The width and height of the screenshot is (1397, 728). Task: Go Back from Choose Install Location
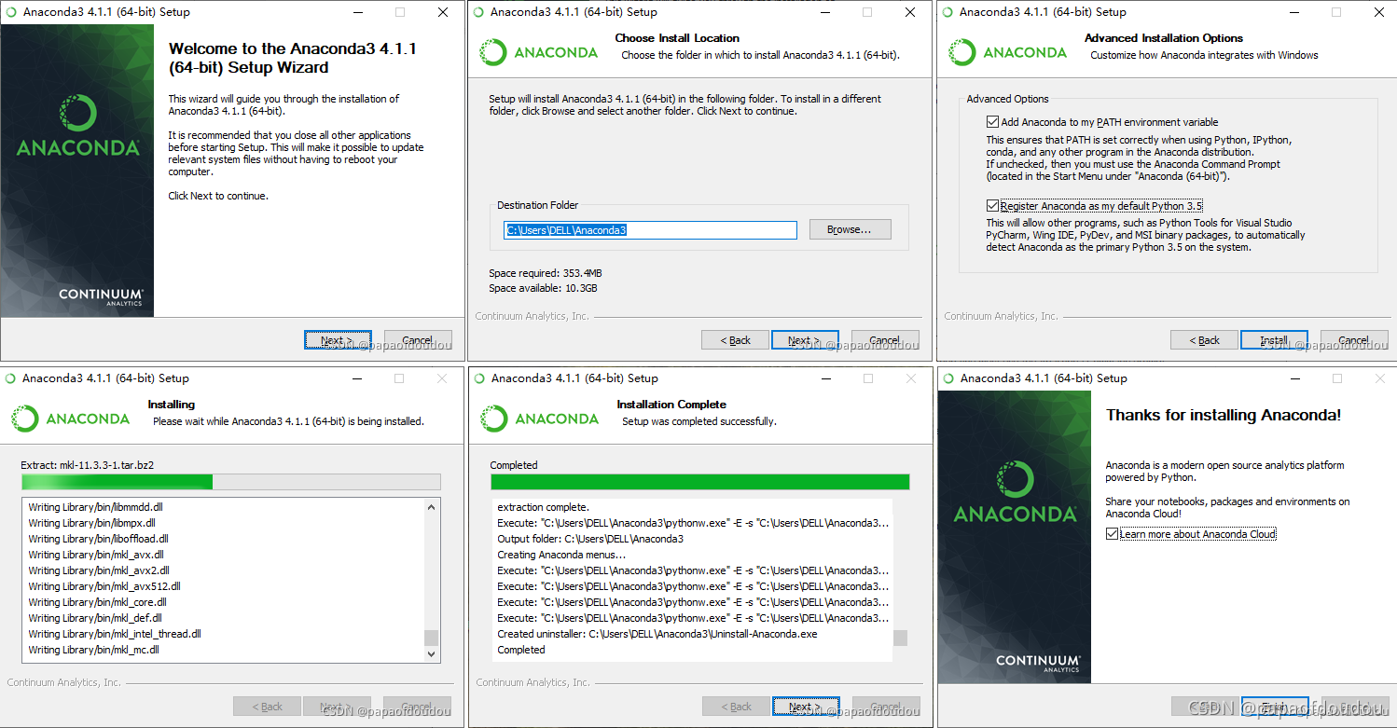[735, 340]
